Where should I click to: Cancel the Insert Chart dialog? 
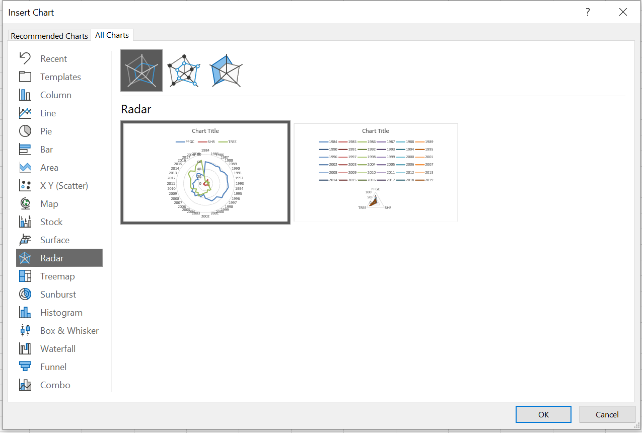607,414
